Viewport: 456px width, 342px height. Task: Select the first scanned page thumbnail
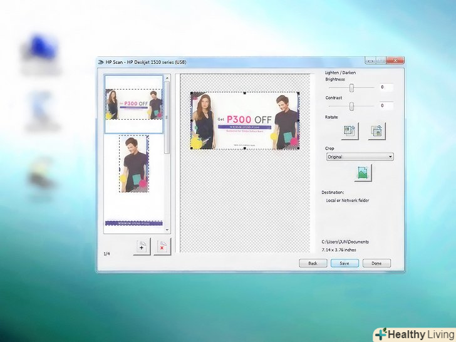click(x=133, y=104)
